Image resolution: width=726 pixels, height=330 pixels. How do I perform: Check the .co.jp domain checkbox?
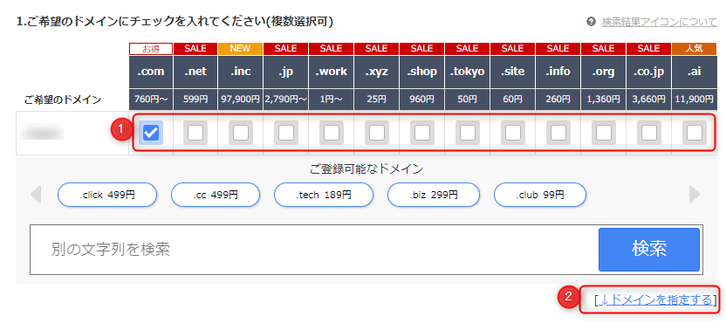[649, 133]
